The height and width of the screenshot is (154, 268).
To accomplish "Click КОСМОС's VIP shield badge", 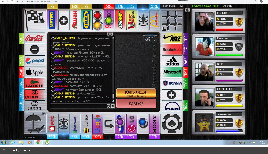I will pyautogui.click(x=239, y=22).
